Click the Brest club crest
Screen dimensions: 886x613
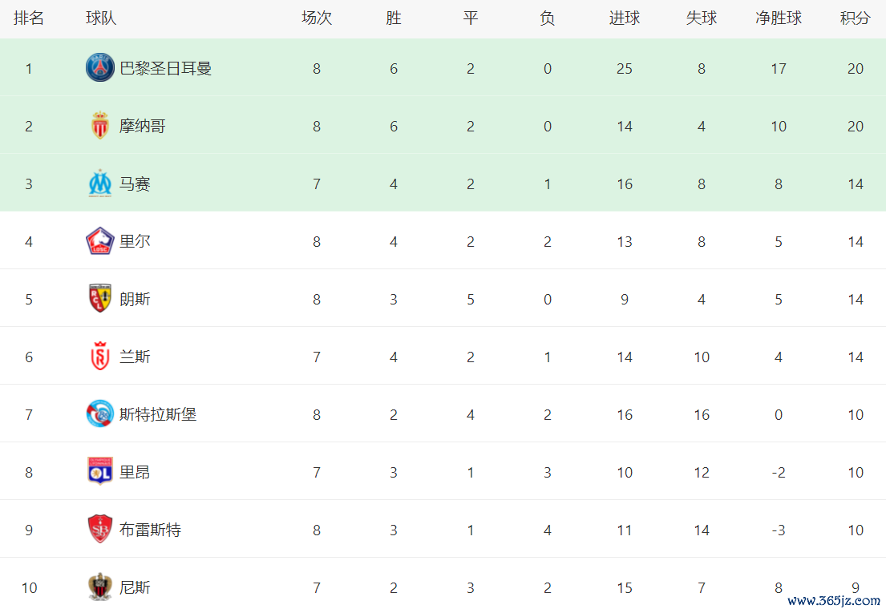click(100, 529)
